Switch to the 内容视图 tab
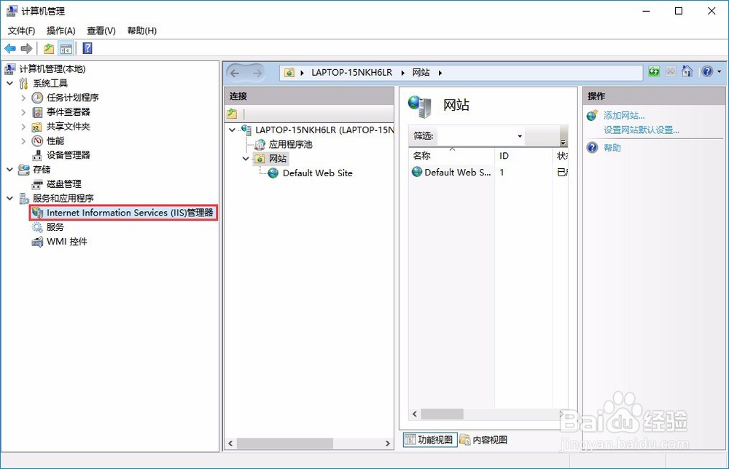729x469 pixels. [x=483, y=440]
